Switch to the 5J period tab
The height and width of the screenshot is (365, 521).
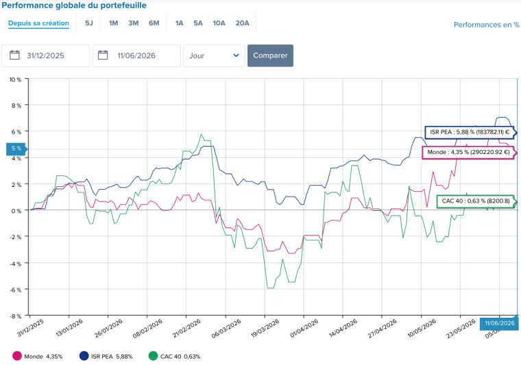pos(88,23)
